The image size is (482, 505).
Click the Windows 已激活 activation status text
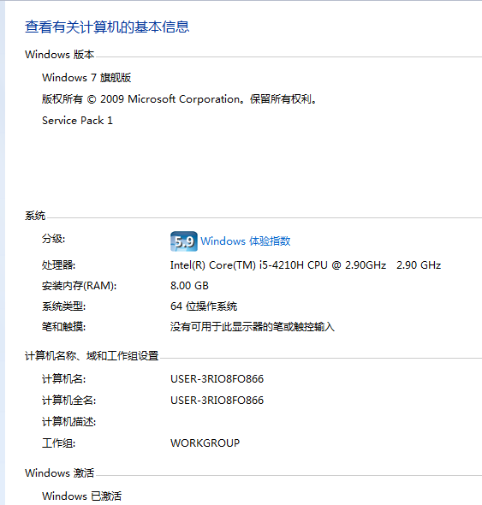coord(82,496)
